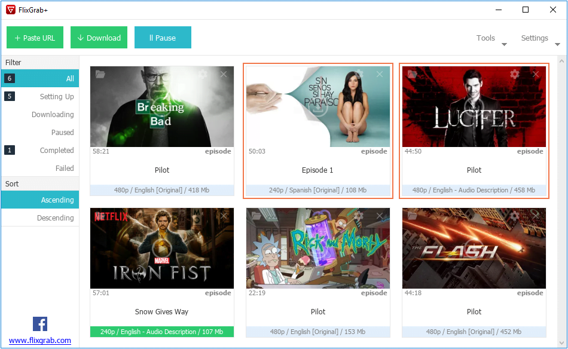Filter by Failed status
The image size is (568, 349).
click(x=40, y=168)
